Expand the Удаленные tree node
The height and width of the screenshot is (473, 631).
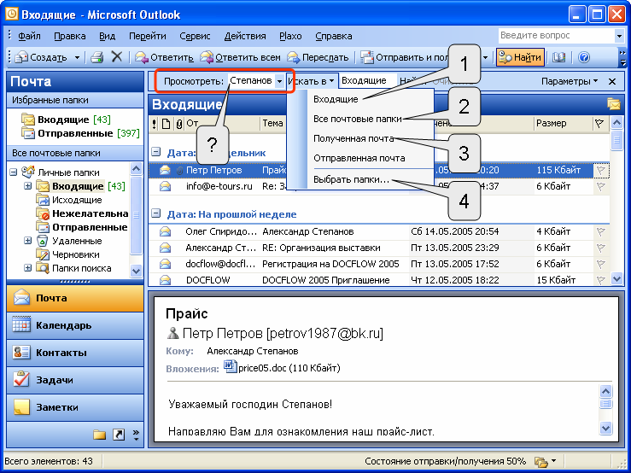point(28,241)
